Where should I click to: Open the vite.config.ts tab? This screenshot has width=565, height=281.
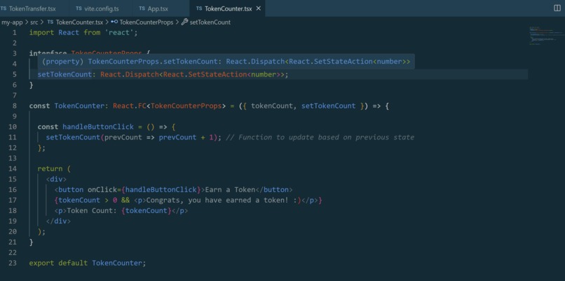(100, 8)
